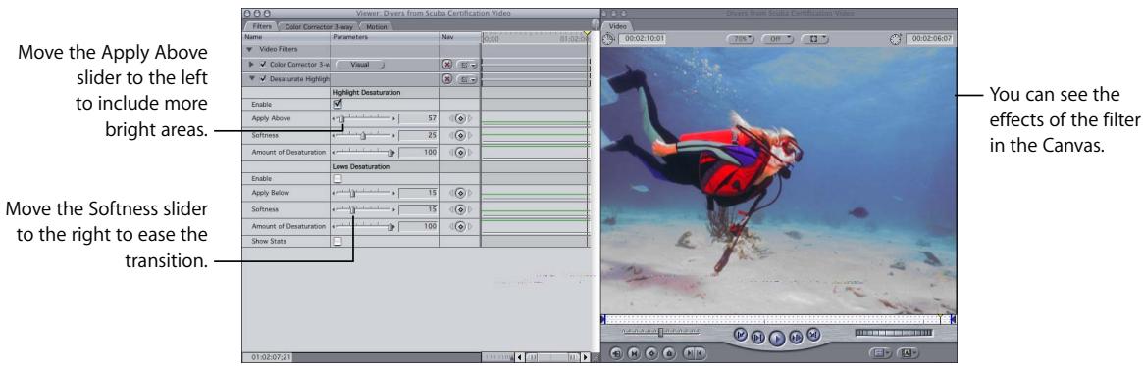Click Play Around Current Frame in Canvas

tap(796, 337)
